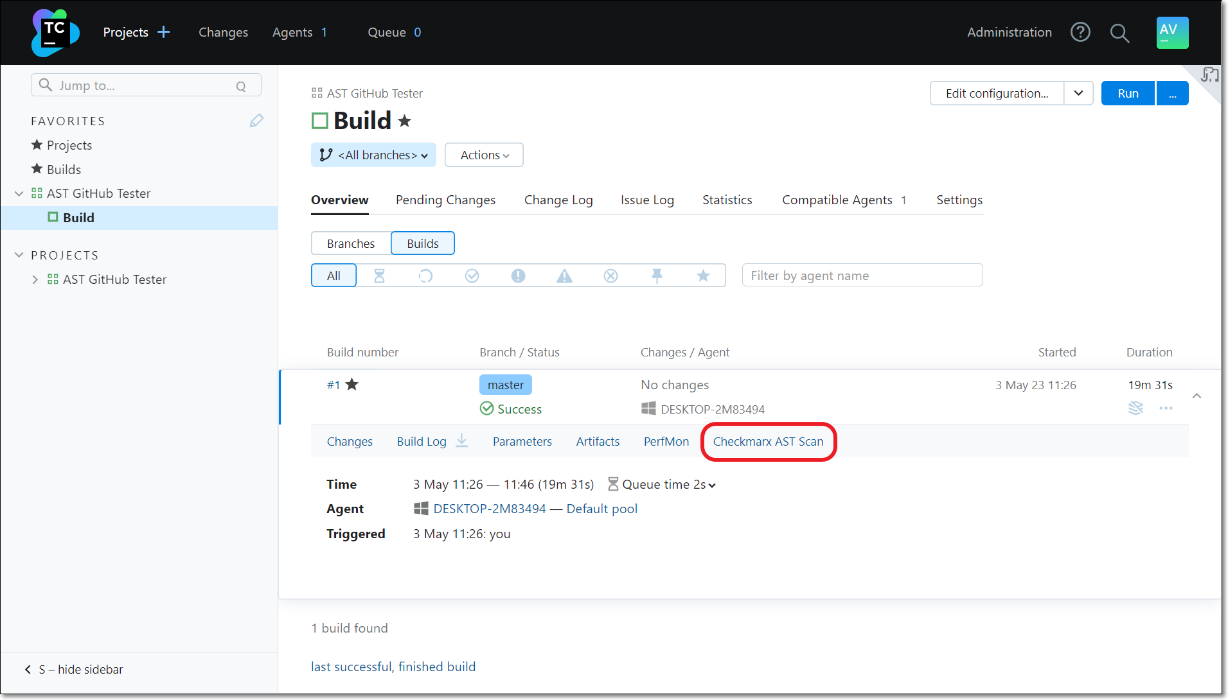This screenshot has height=700, width=1228.
Task: Toggle star on build #1
Action: [351, 384]
